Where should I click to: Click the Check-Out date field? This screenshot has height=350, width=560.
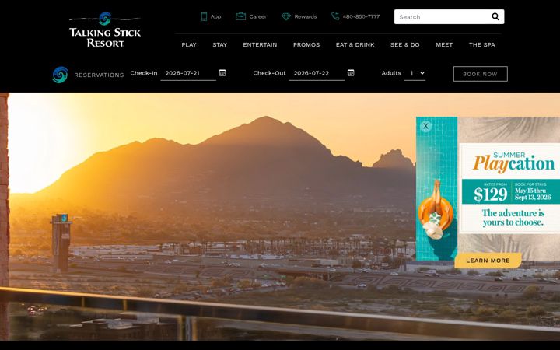click(317, 73)
